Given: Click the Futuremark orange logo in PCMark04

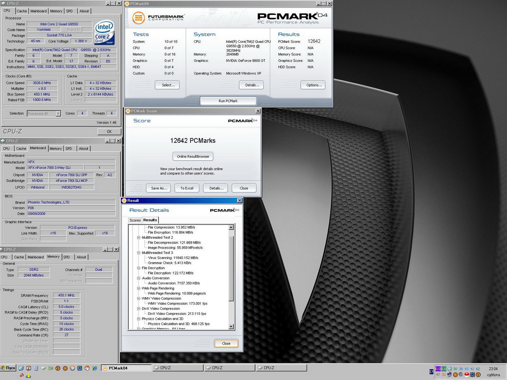Looking at the screenshot, I should tap(138, 17).
